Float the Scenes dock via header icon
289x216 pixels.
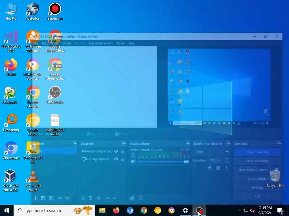click(75, 143)
